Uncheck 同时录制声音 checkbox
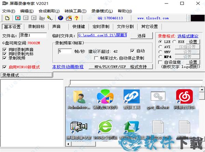This screenshot has height=152, width=205. click(4, 50)
